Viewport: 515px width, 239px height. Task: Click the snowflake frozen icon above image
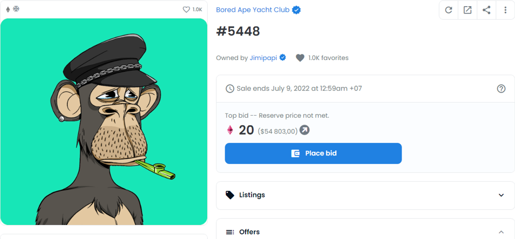[x=16, y=9]
